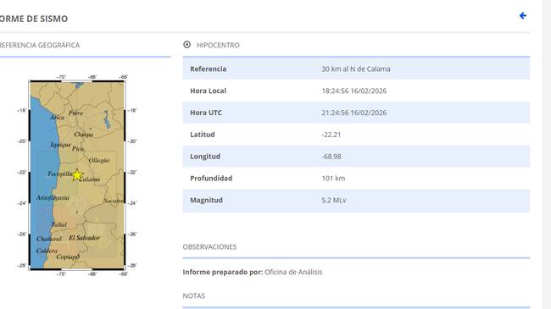Select depth value '101 km'

(x=333, y=178)
